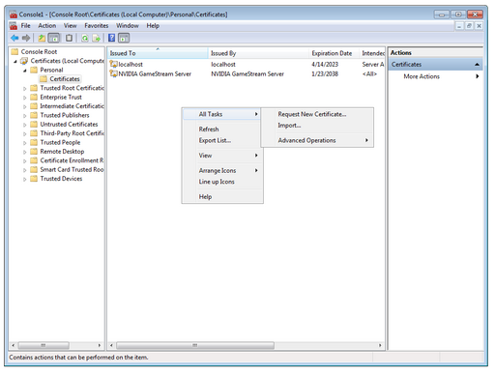
Task: Toggle the Show/Hide Console Tree icon
Action: pos(54,38)
